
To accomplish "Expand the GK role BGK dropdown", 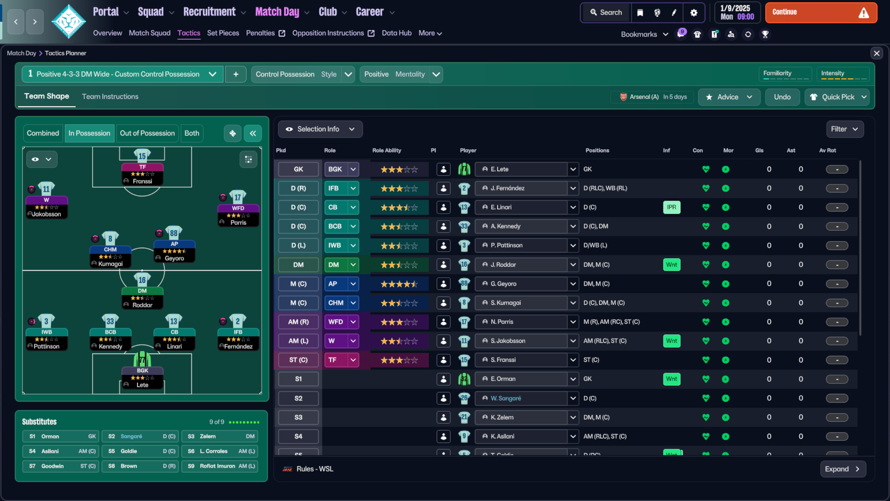I will pyautogui.click(x=353, y=169).
